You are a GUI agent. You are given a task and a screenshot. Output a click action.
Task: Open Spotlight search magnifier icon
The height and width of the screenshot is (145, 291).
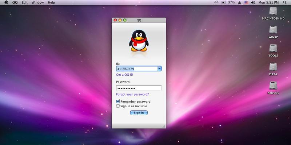tap(285, 3)
